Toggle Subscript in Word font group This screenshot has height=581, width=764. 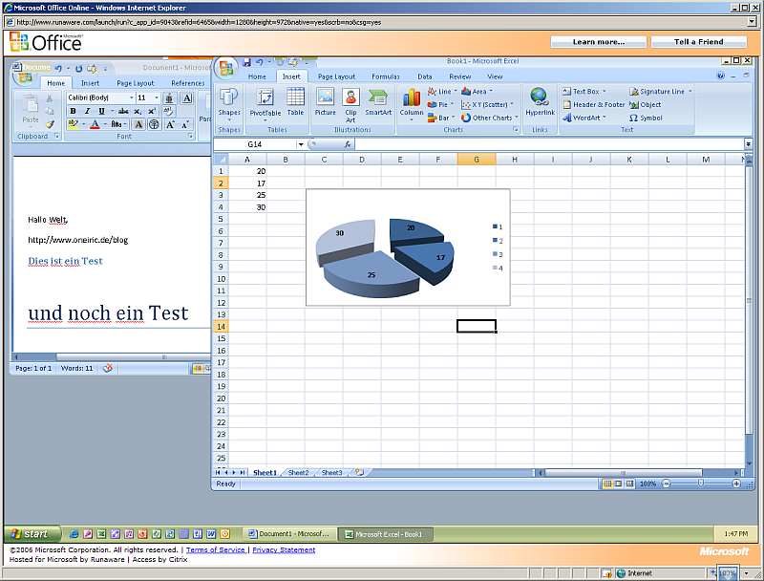(x=138, y=111)
